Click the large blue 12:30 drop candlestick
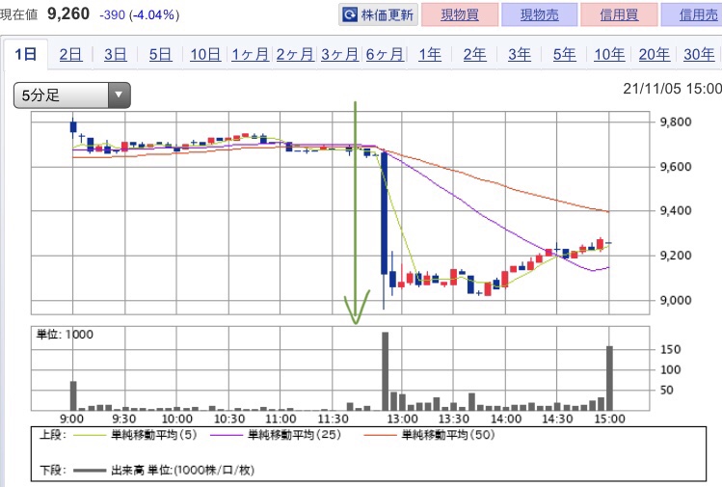Screen dimensions: 722x487 pyautogui.click(x=384, y=213)
